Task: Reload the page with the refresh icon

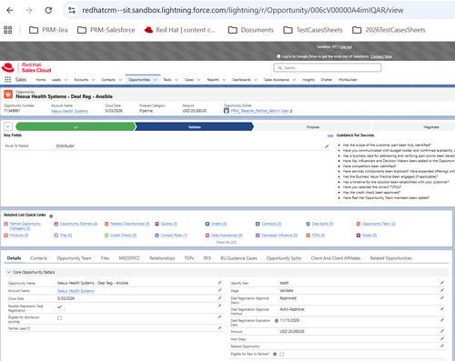Action: pyautogui.click(x=48, y=10)
